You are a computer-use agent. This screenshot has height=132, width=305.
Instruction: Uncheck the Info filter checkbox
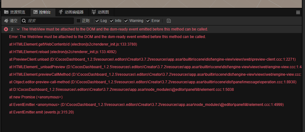(x=111, y=21)
